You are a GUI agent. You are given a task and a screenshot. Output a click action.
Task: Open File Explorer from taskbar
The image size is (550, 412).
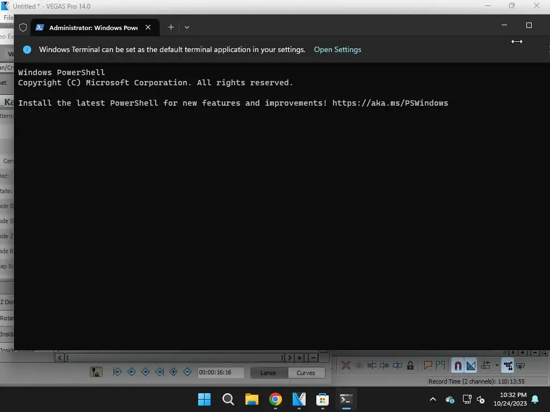[252, 399]
